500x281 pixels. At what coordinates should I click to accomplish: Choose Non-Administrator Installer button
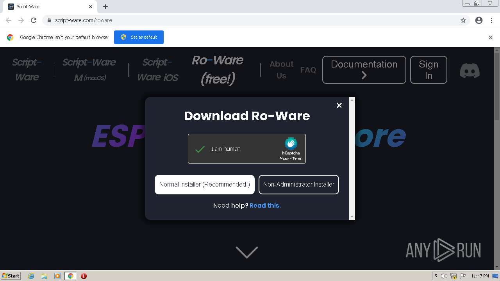click(x=299, y=185)
